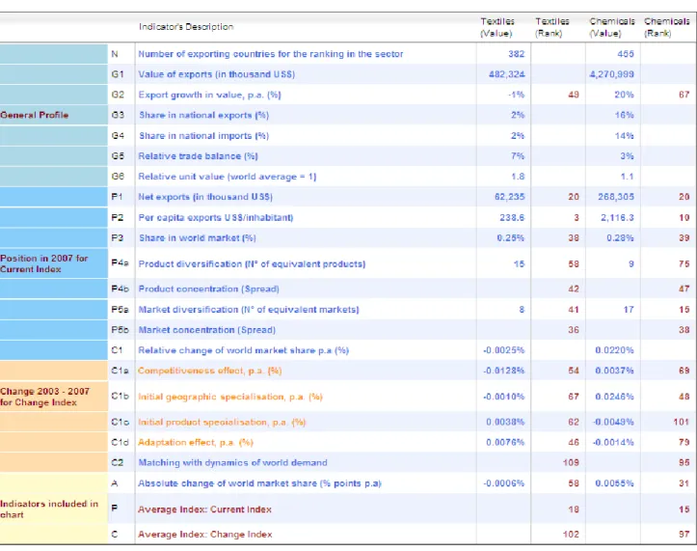Image resolution: width=697 pixels, height=551 pixels.
Task: Click Chemicals value '0.0246%' in C1b row
Action: [614, 397]
